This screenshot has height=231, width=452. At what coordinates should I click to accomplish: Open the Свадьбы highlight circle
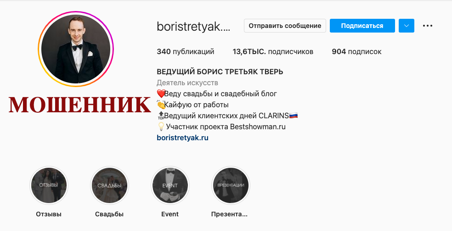pyautogui.click(x=109, y=185)
